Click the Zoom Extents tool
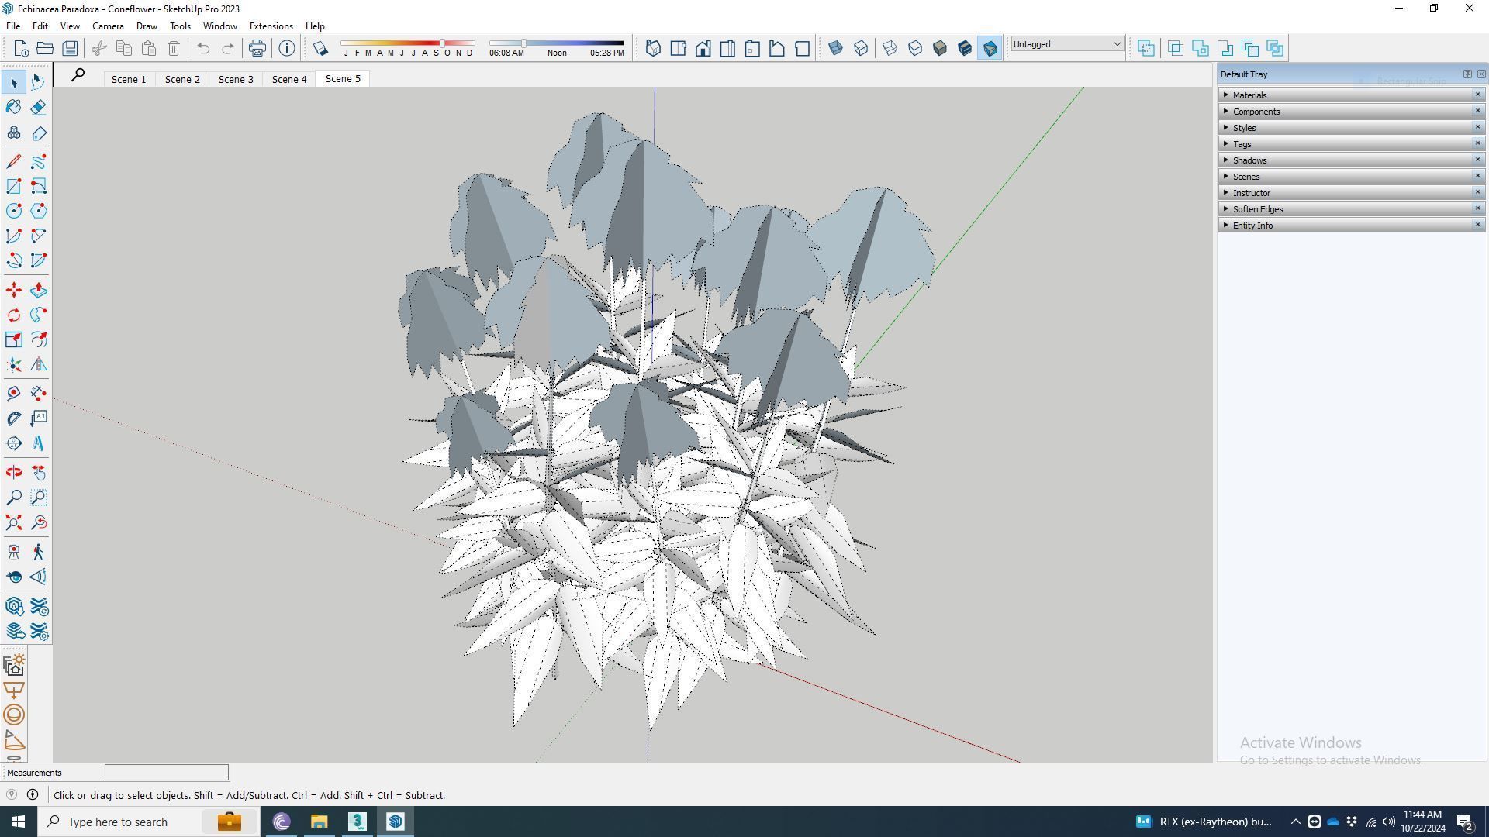1489x837 pixels. pyautogui.click(x=14, y=522)
